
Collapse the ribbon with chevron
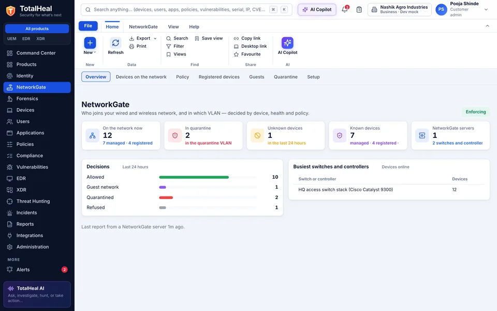click(x=488, y=26)
